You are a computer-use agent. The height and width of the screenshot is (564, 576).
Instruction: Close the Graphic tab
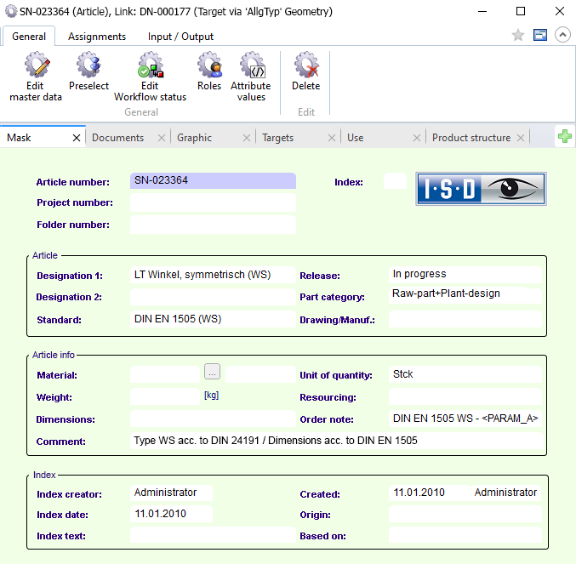(247, 138)
